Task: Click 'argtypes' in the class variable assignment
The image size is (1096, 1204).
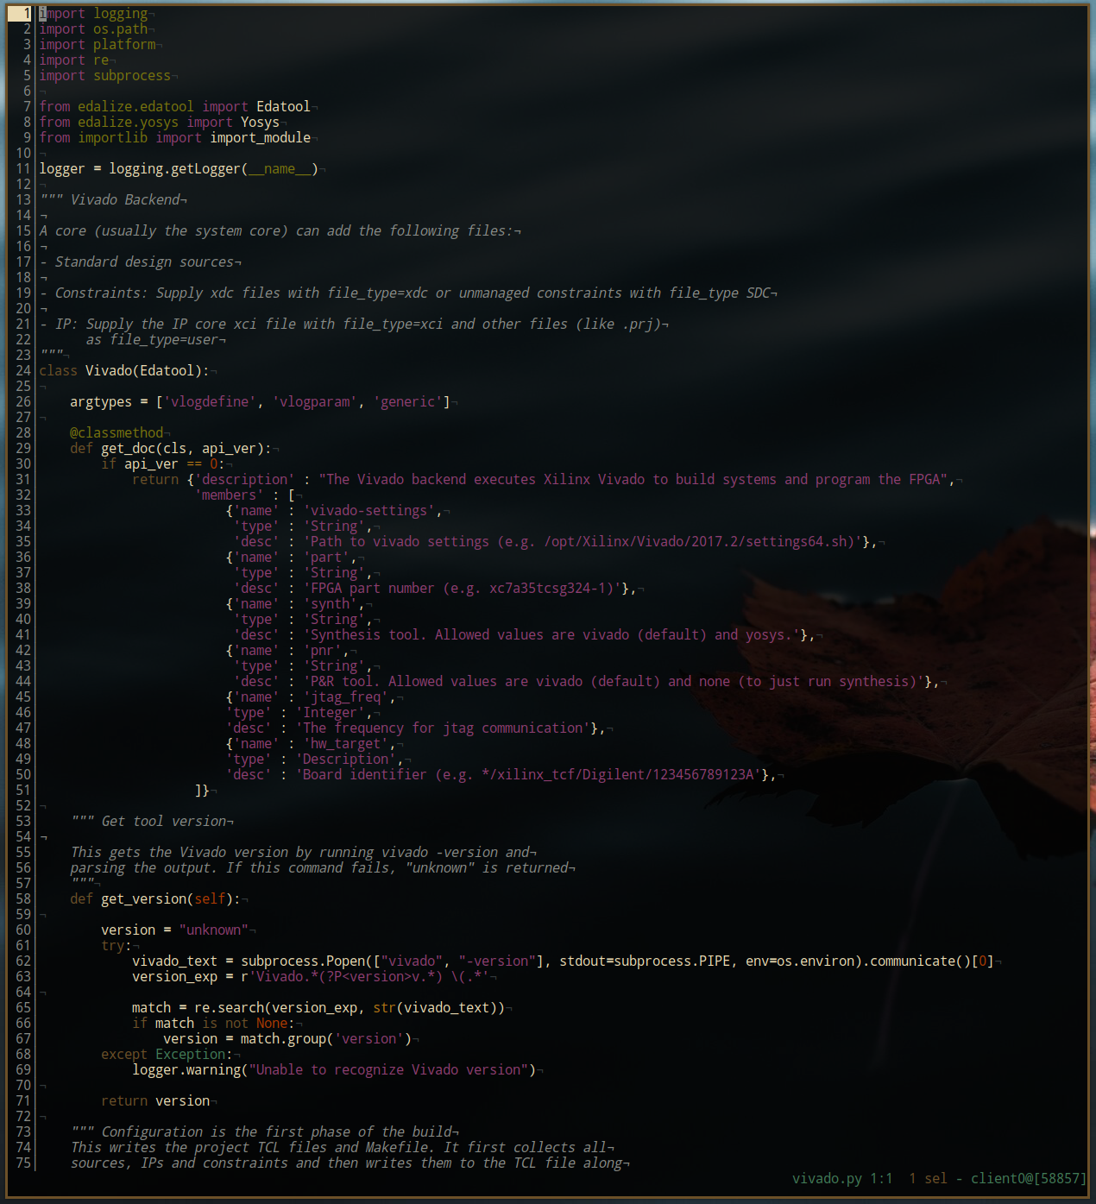Action: click(101, 401)
